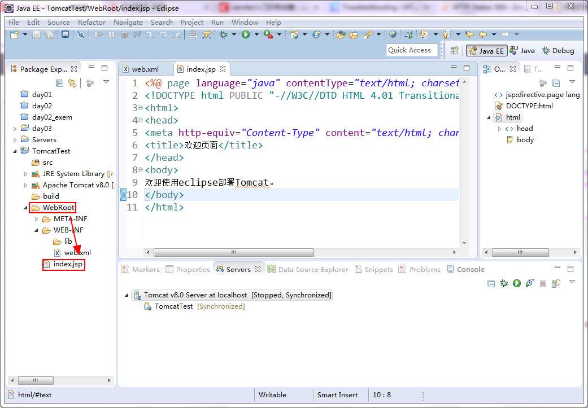Open the dropdown arrow next to New icon

tap(25, 34)
